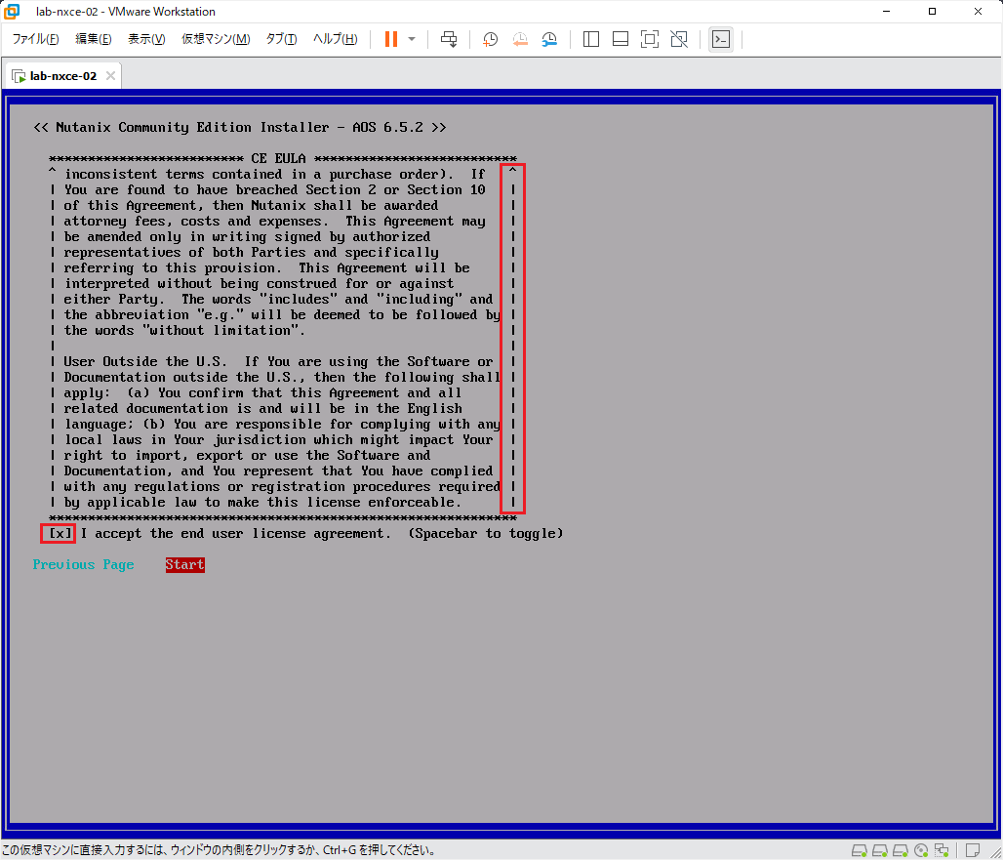1003x860 pixels.
Task: Toggle the thumbnail bar icon
Action: (x=621, y=39)
